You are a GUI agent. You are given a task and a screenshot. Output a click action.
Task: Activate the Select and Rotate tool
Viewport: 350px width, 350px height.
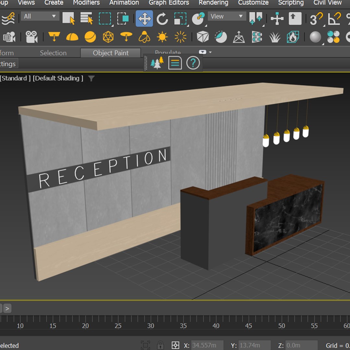pos(162,18)
